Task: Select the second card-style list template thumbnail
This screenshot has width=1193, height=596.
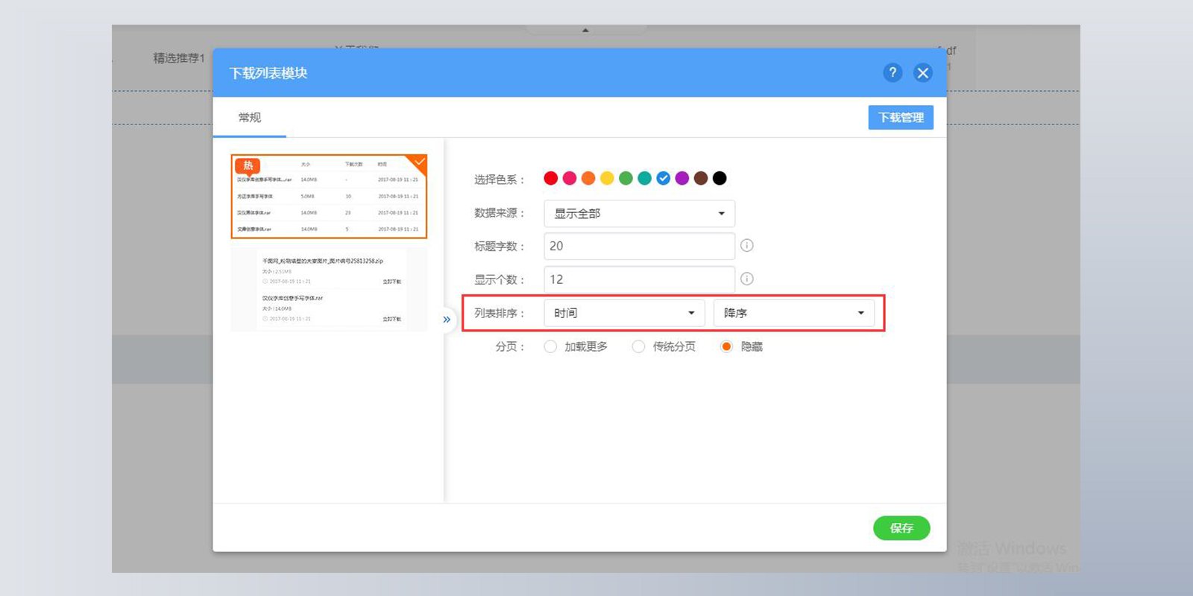Action: click(x=329, y=289)
